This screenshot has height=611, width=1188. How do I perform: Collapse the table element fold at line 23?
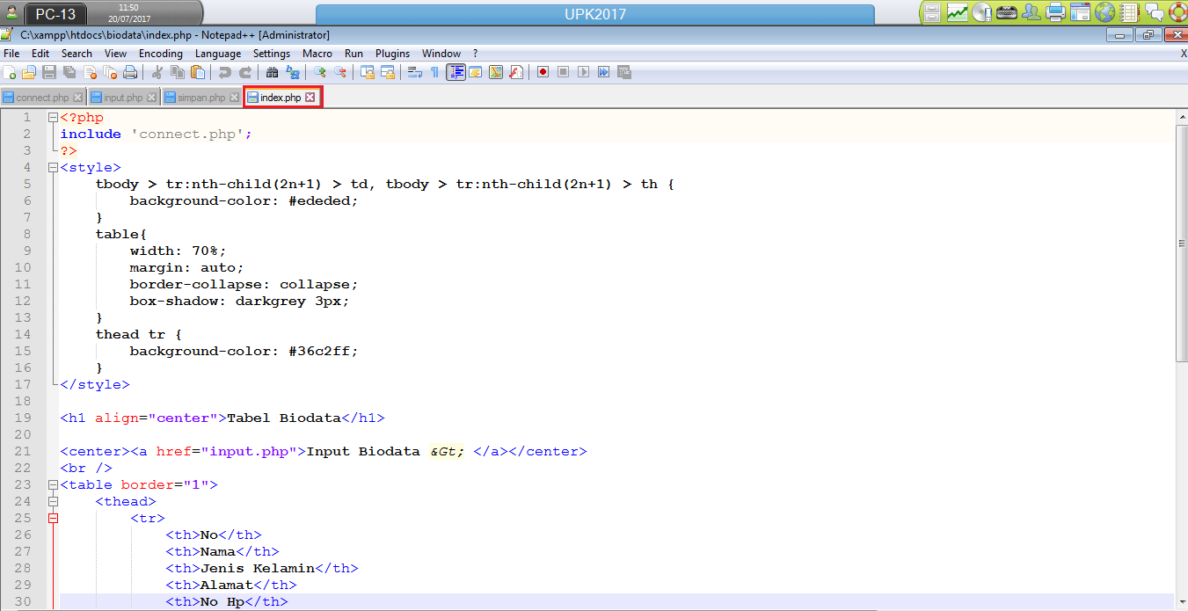coord(53,484)
